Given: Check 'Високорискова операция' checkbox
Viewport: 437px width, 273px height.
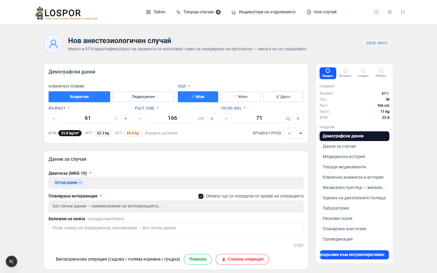Looking at the screenshot, I should (x=51, y=259).
